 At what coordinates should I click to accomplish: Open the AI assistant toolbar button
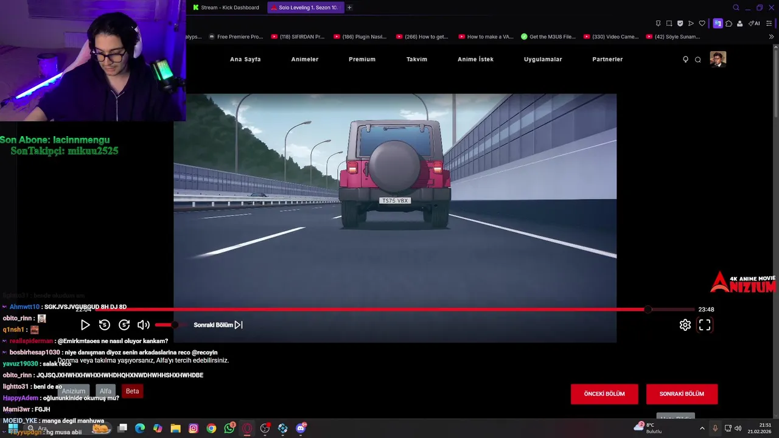click(754, 23)
